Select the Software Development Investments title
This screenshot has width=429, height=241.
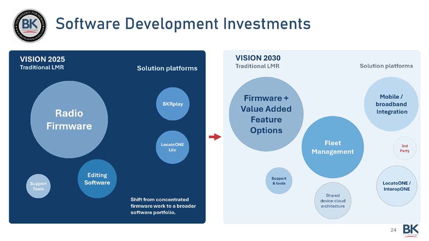tap(183, 23)
